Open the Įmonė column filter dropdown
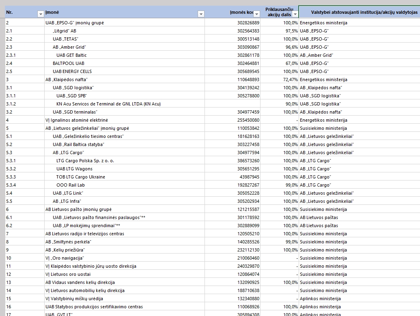The height and width of the screenshot is (316, 420). (200, 14)
